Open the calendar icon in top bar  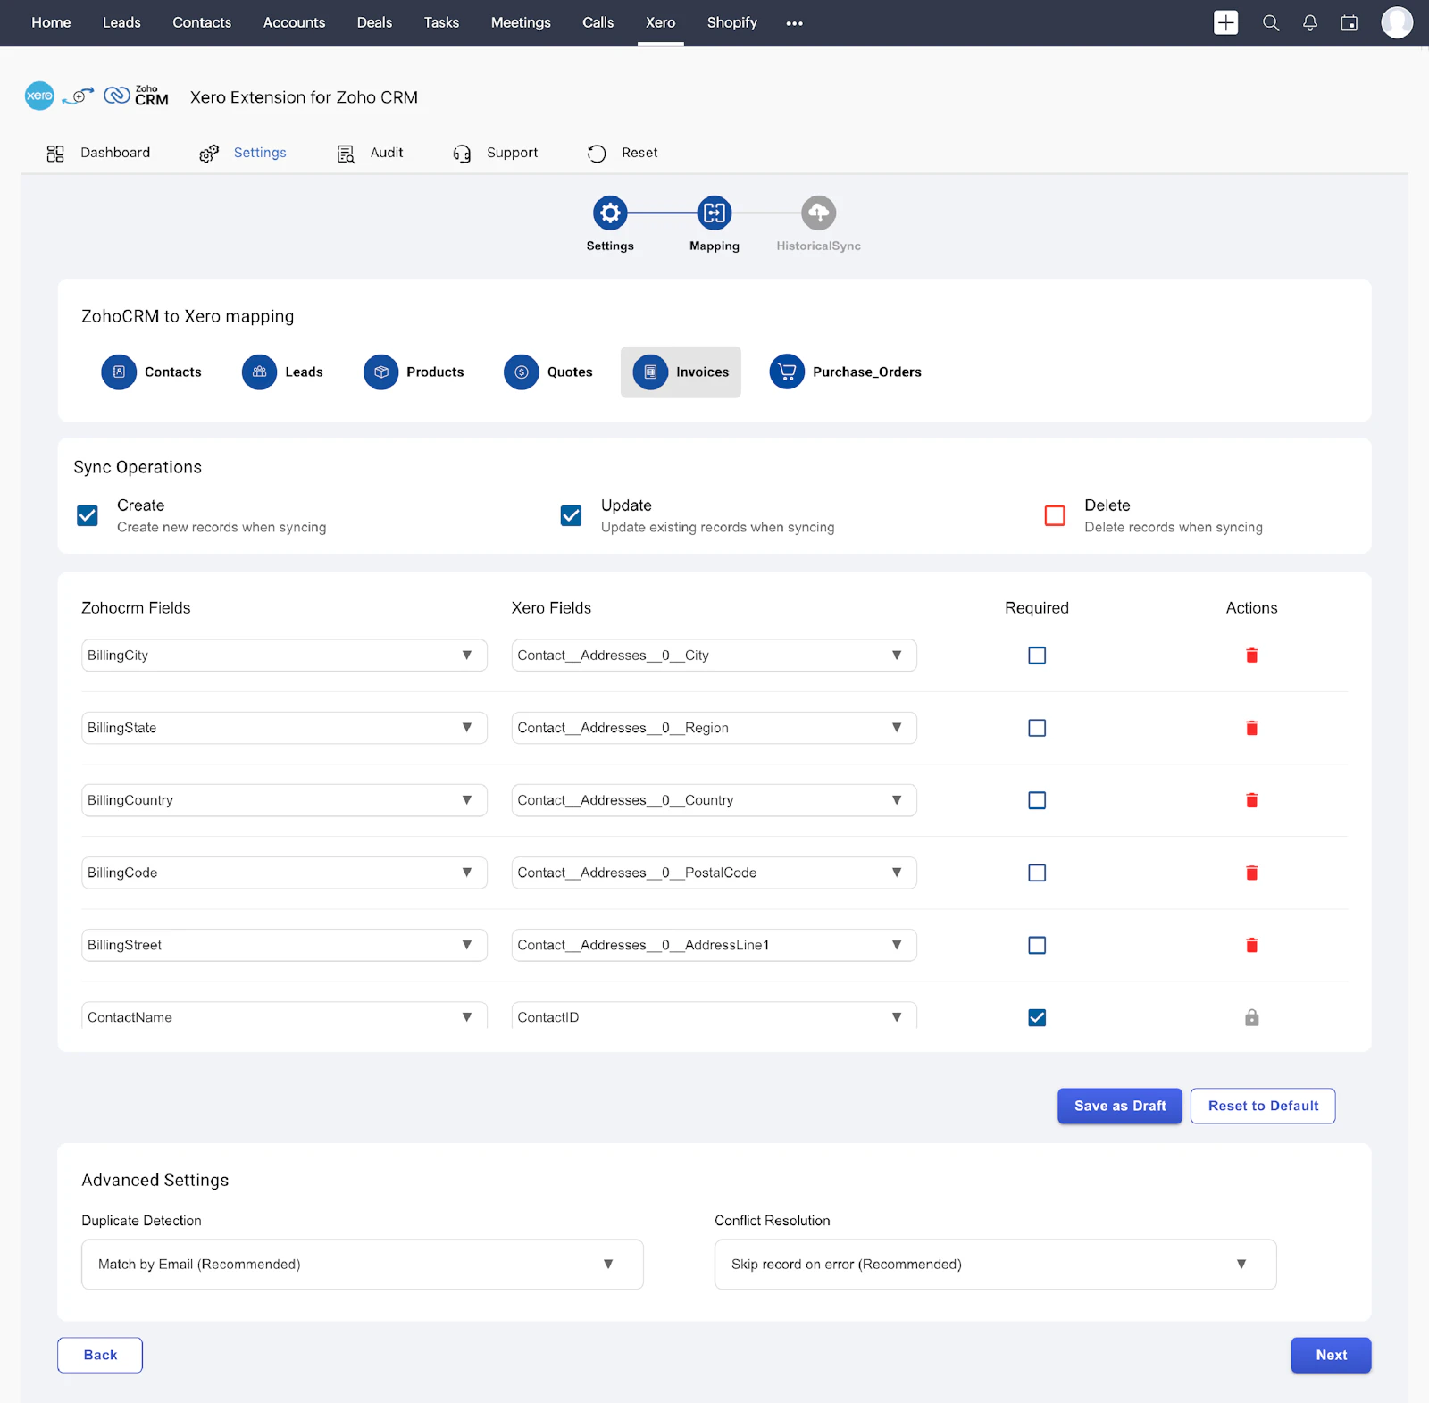1349,23
